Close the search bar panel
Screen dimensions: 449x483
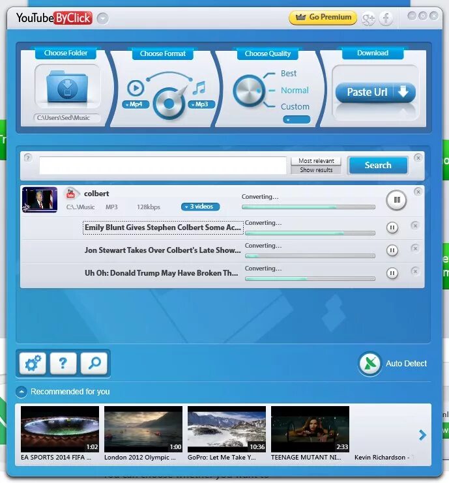(x=418, y=158)
